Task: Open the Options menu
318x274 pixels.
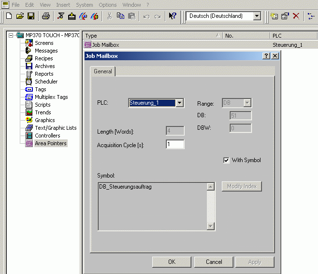Action: (108, 4)
